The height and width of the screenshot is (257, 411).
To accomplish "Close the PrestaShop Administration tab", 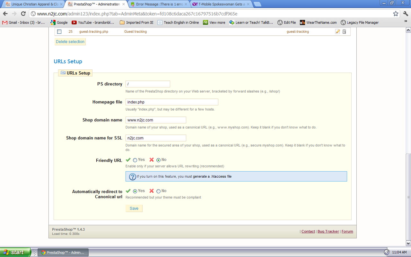I will click(124, 4).
